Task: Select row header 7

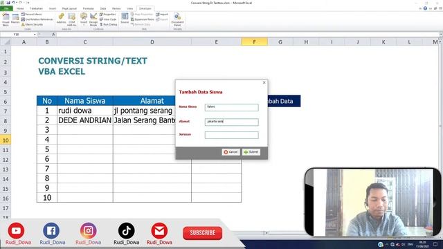Action: click(6, 111)
